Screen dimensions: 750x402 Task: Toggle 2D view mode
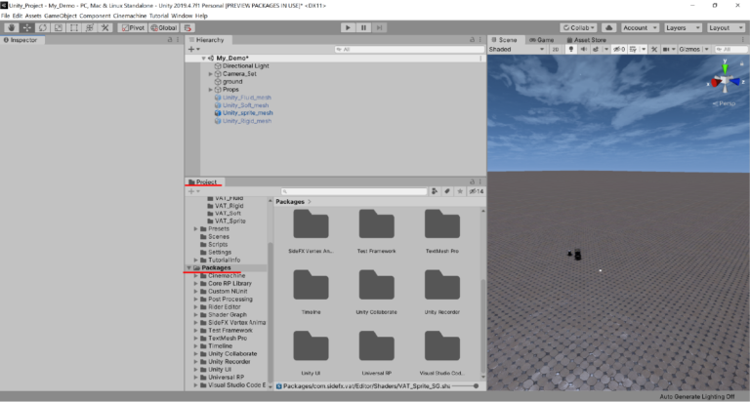coord(556,49)
